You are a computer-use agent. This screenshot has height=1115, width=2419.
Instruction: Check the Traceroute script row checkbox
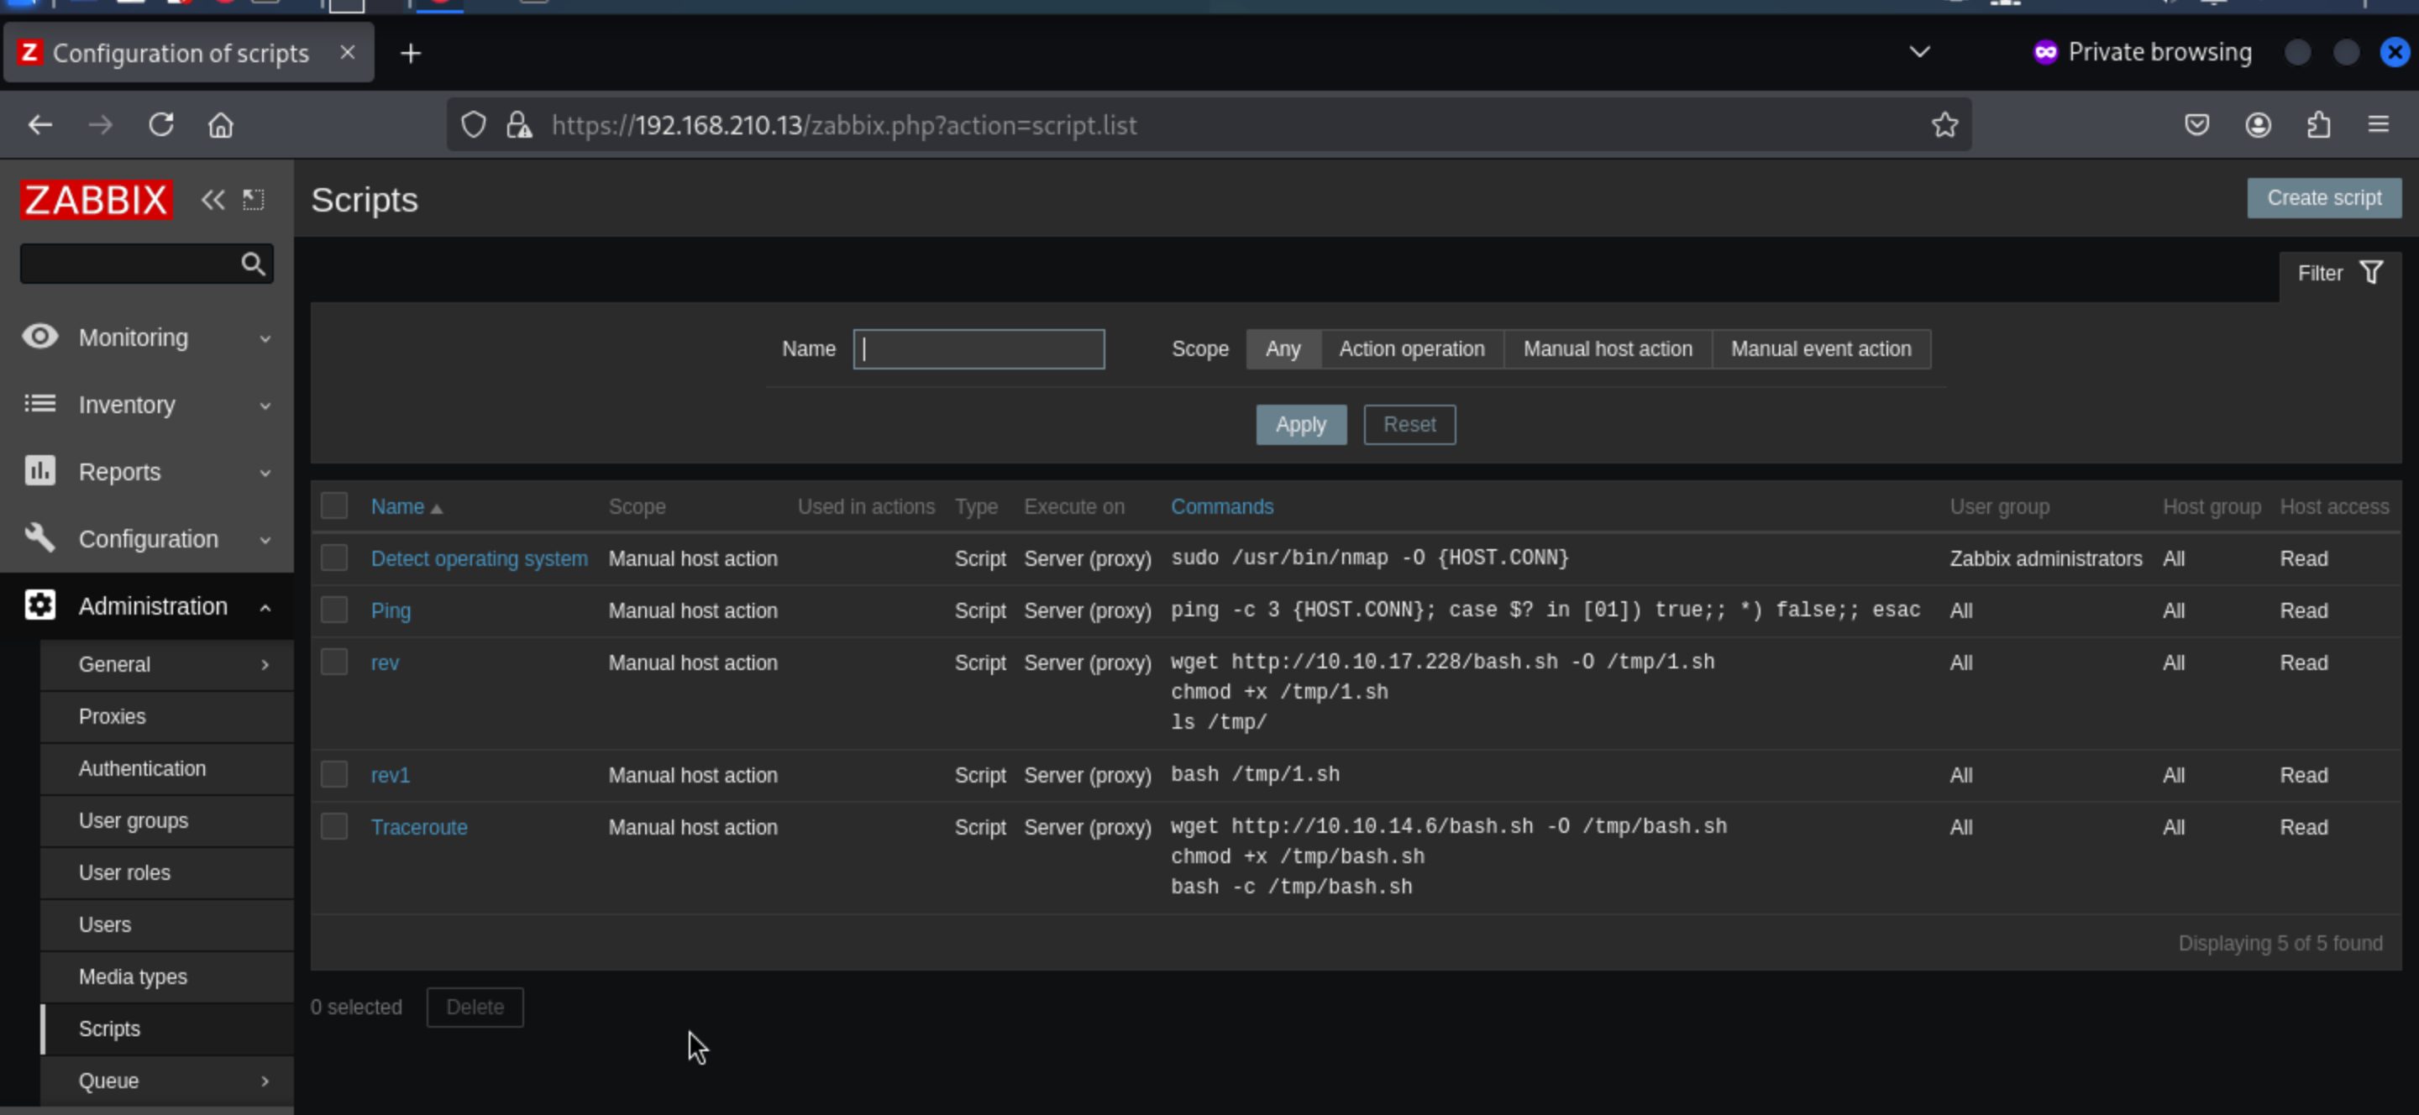pos(334,827)
